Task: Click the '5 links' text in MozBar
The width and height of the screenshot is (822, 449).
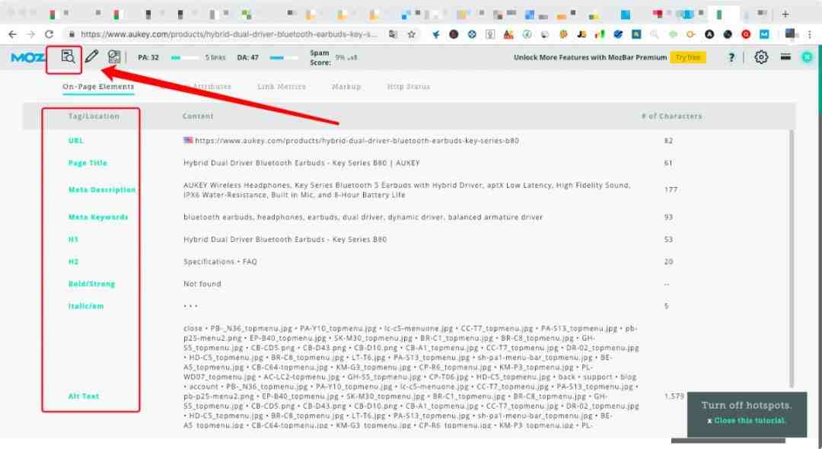Action: click(215, 58)
